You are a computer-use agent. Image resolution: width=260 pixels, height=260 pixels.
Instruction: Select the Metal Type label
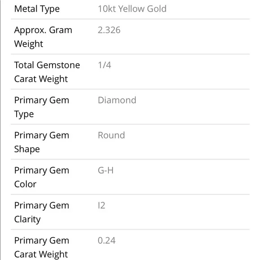coord(37,9)
